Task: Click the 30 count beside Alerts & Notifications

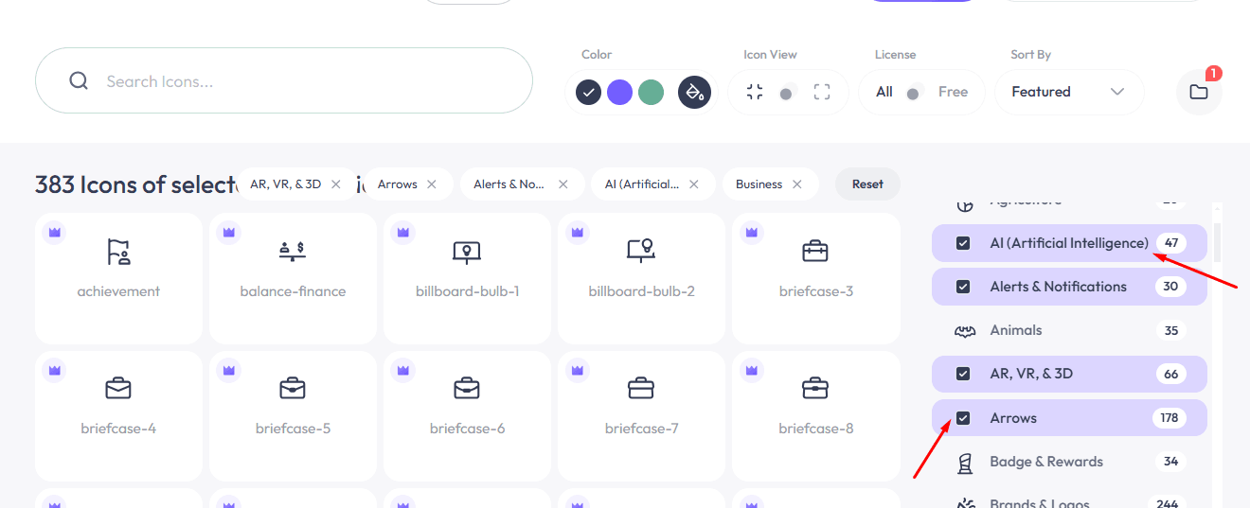Action: coord(1171,287)
